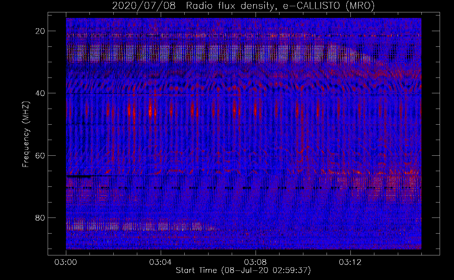454x280 pixels.
Task: Click the 2020/07/08 date in the title
Action: 144,6
